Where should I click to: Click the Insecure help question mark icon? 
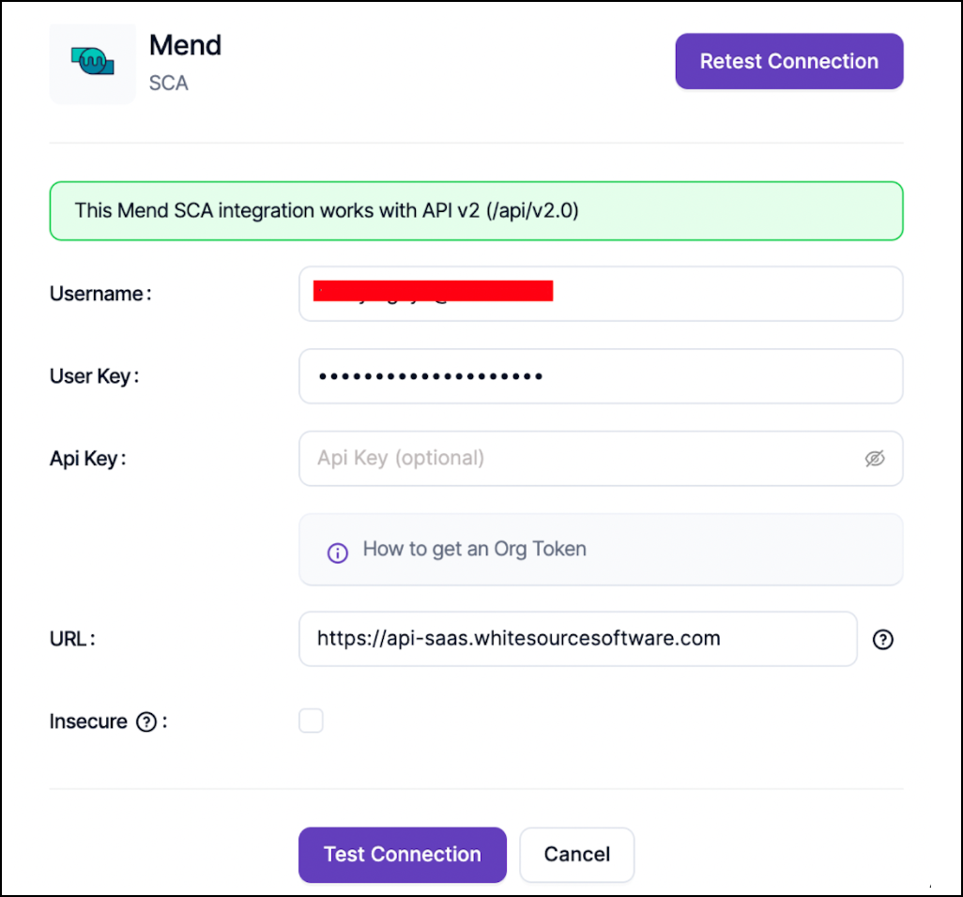tap(145, 722)
